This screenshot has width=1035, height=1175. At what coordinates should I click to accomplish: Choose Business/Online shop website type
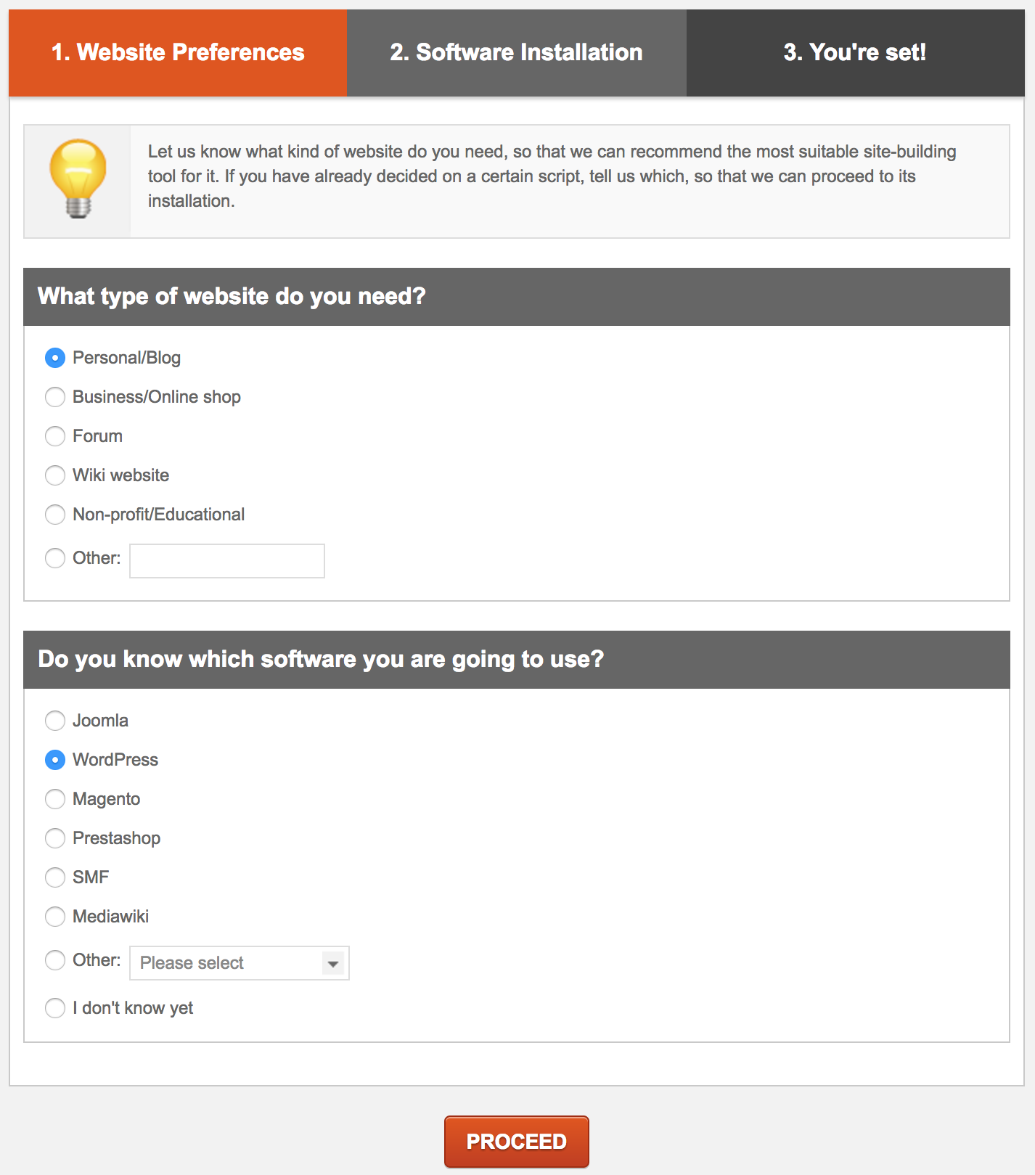(55, 397)
